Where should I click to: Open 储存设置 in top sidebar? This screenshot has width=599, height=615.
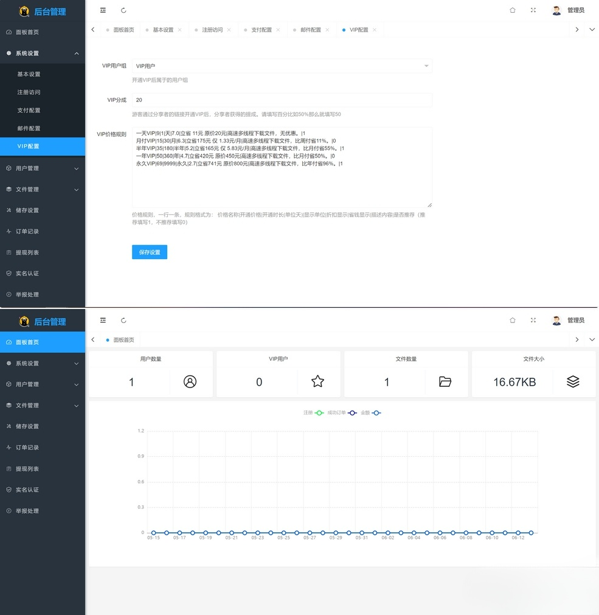point(43,210)
